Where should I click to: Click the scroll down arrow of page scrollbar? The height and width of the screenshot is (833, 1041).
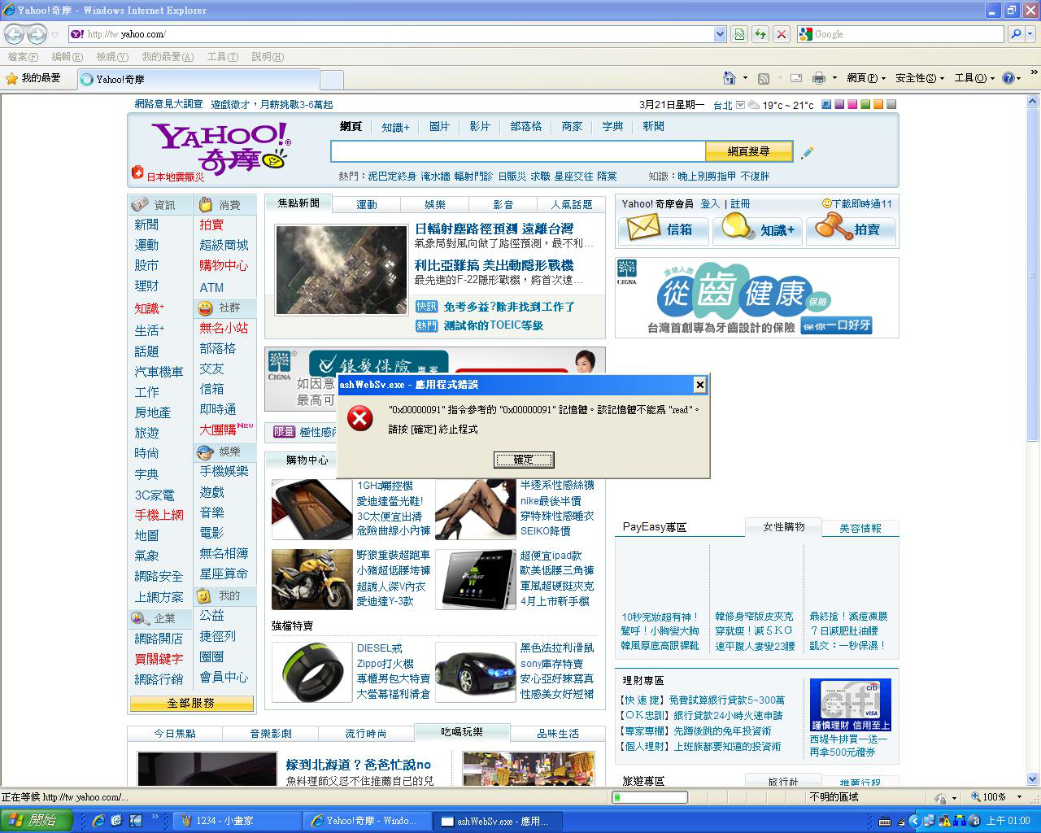pos(1034,778)
